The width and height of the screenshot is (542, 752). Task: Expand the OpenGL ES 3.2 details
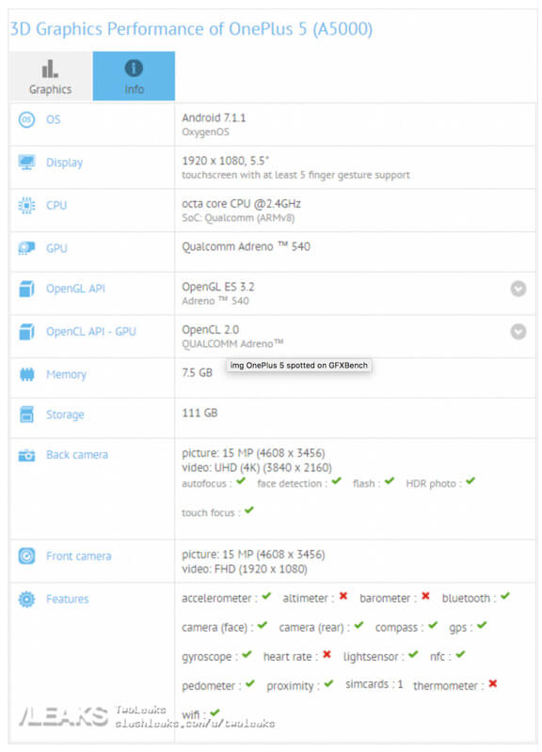pyautogui.click(x=518, y=289)
